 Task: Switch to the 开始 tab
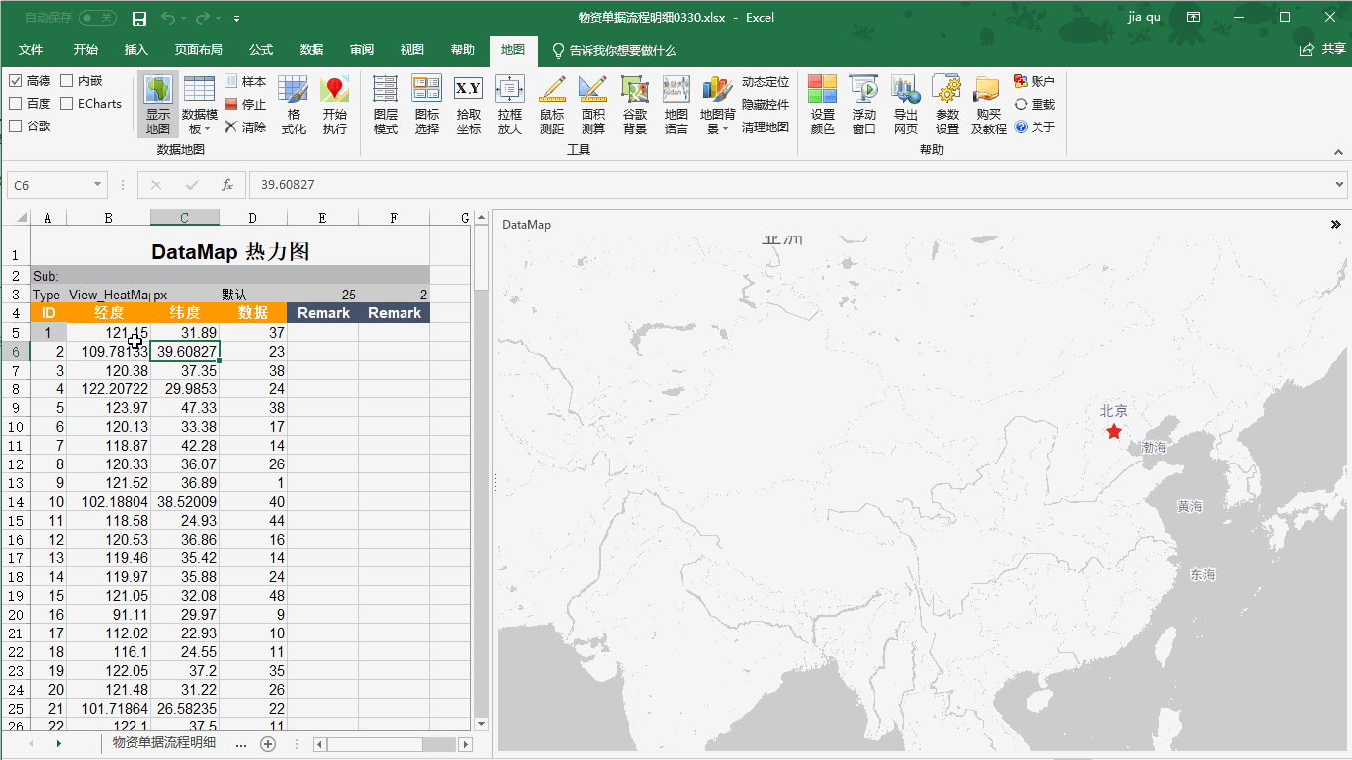click(x=86, y=50)
